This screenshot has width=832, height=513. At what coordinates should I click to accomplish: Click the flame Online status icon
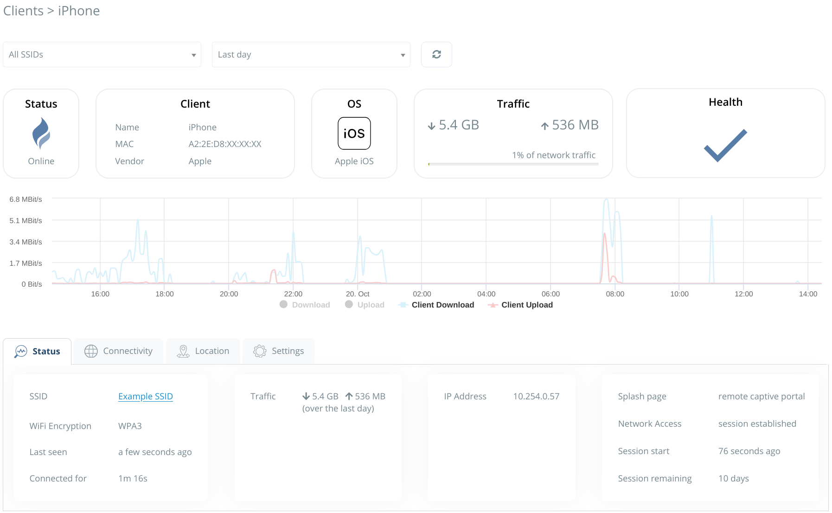coord(41,133)
